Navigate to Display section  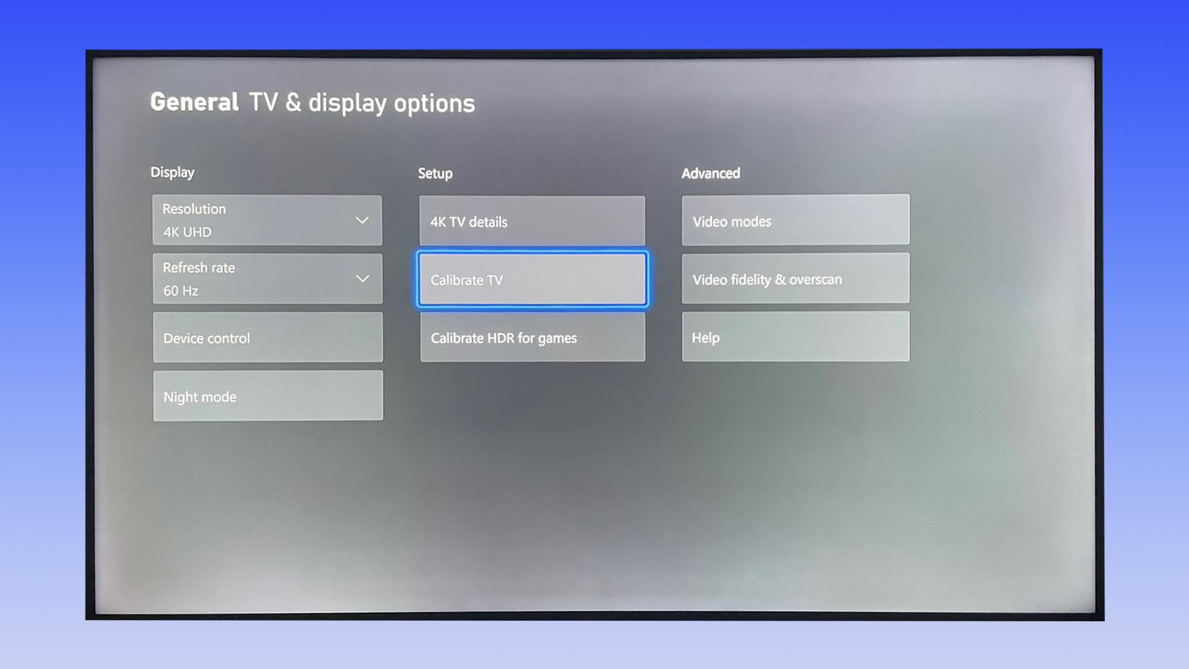point(172,172)
